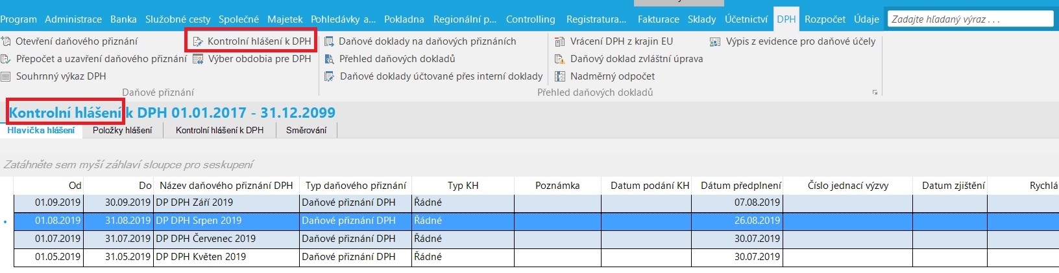Screen dimensions: 1059x273
Task: Switch to the Položky hlášení tab
Action: click(122, 130)
